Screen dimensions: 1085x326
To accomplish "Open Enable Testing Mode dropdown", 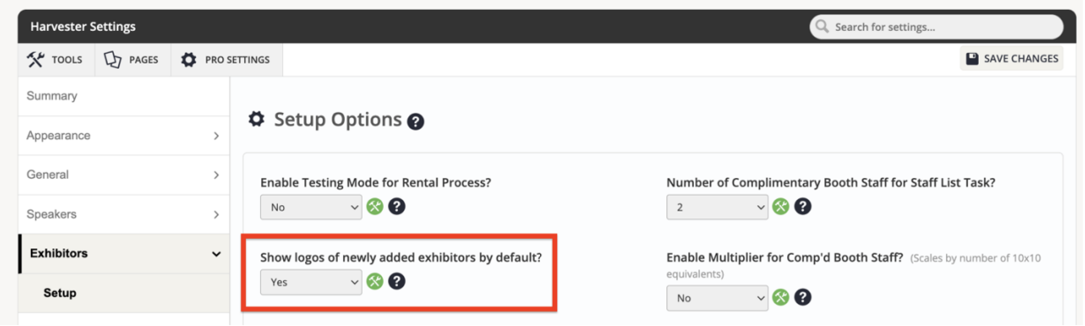I will 311,207.
